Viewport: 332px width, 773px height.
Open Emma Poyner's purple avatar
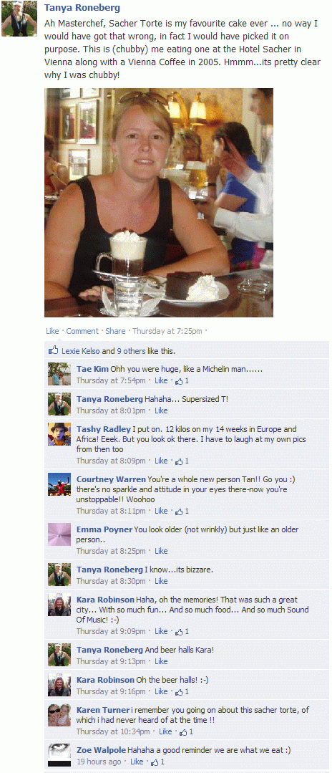tap(59, 534)
